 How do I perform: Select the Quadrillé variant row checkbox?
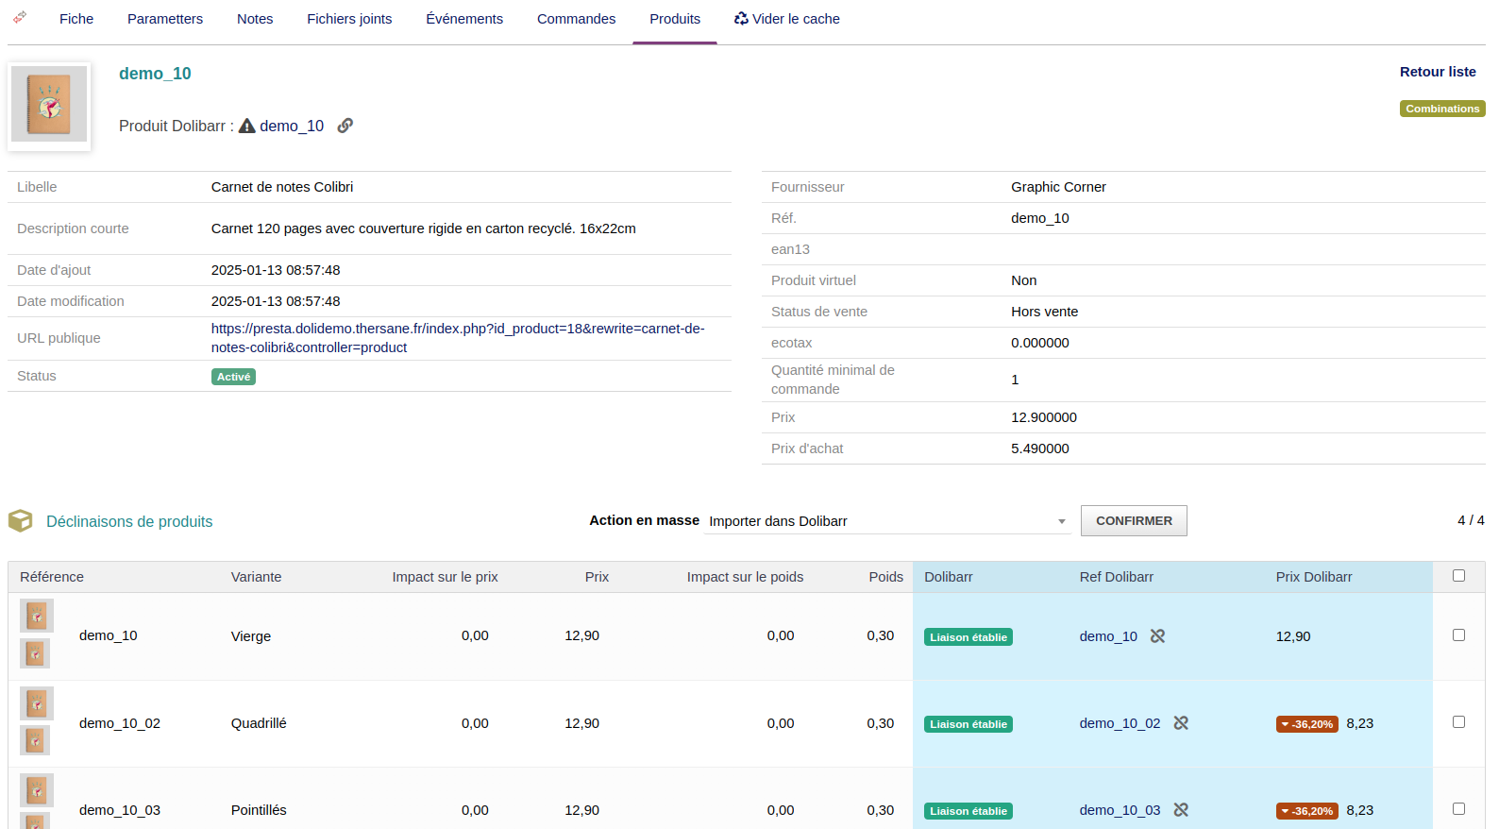click(1458, 722)
